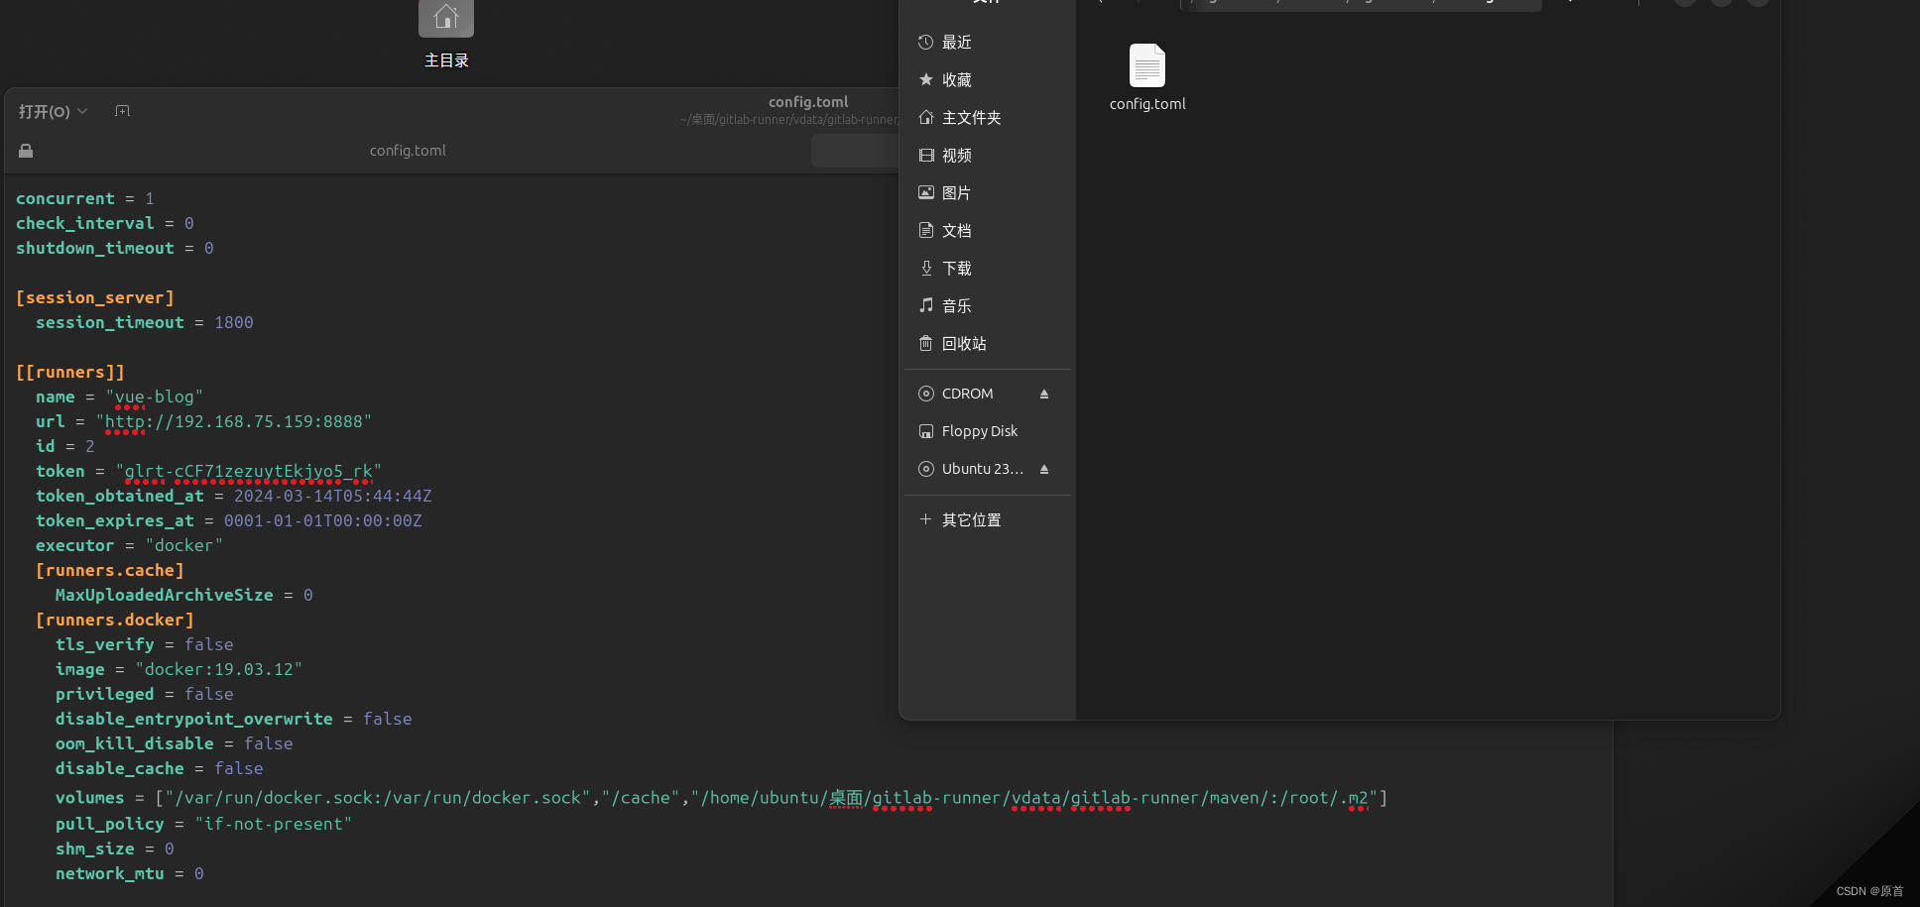Image resolution: width=1920 pixels, height=907 pixels.
Task: Click the url value http://192.168.75.159:8888
Action: click(234, 421)
